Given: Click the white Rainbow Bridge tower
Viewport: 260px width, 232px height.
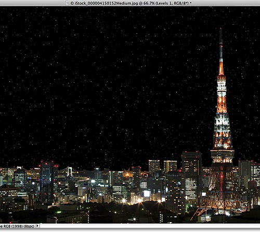Looking at the screenshot, I should coord(70,171).
